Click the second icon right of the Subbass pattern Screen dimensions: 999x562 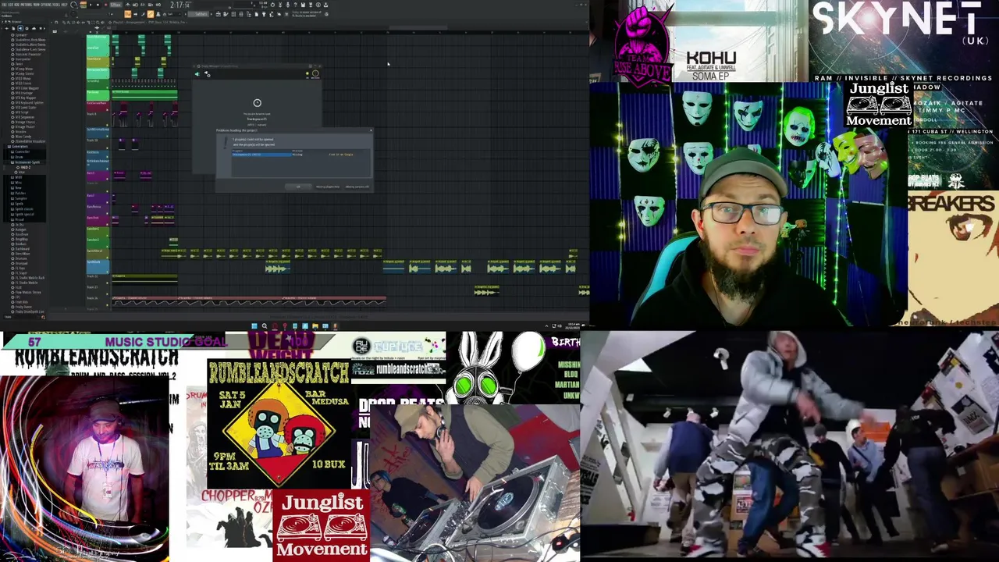pyautogui.click(x=226, y=14)
